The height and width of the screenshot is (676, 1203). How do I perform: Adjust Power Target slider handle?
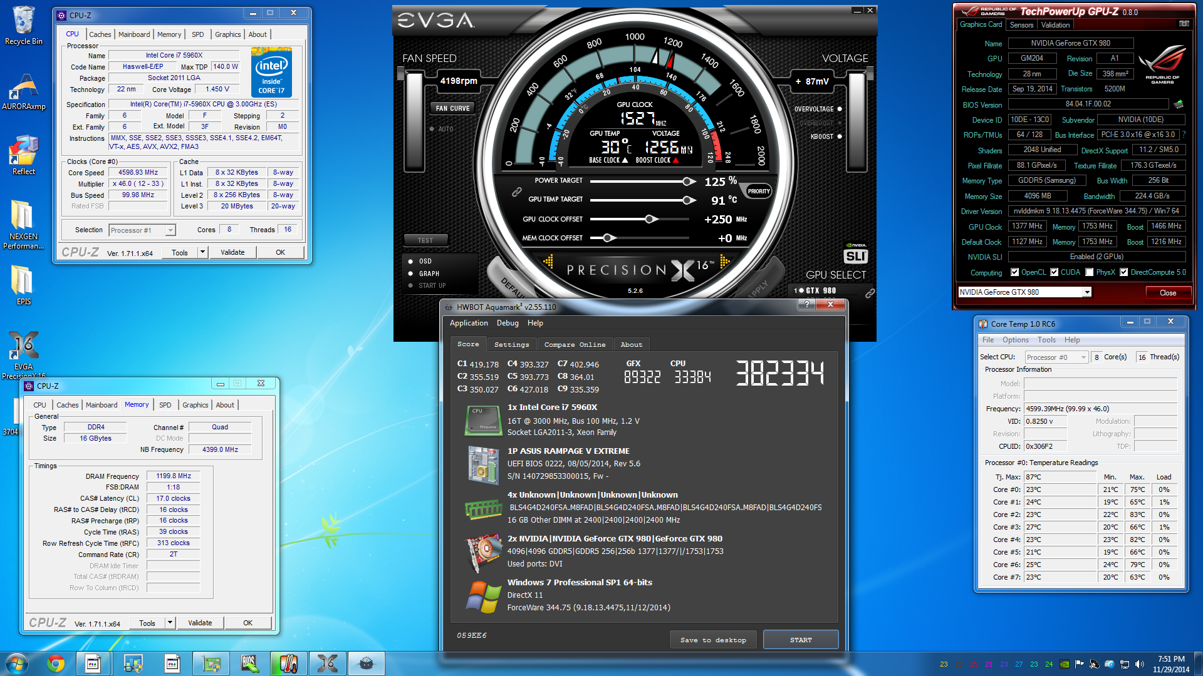point(689,182)
